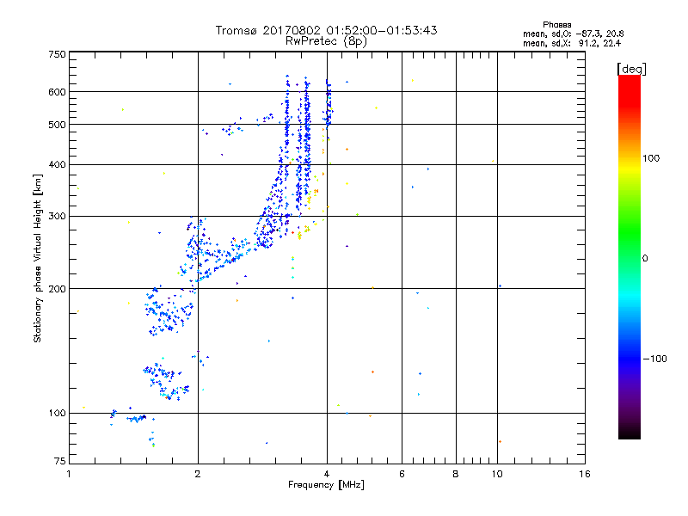Select the 'mean, sd,X: 91.2, 22.4' statistic
The image size is (688, 516).
pos(572,44)
